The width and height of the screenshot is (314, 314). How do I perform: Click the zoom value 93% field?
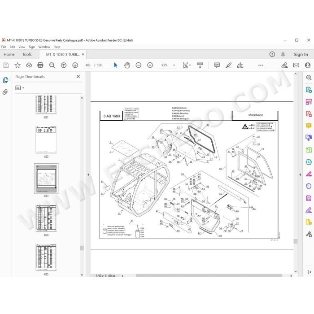[165, 65]
